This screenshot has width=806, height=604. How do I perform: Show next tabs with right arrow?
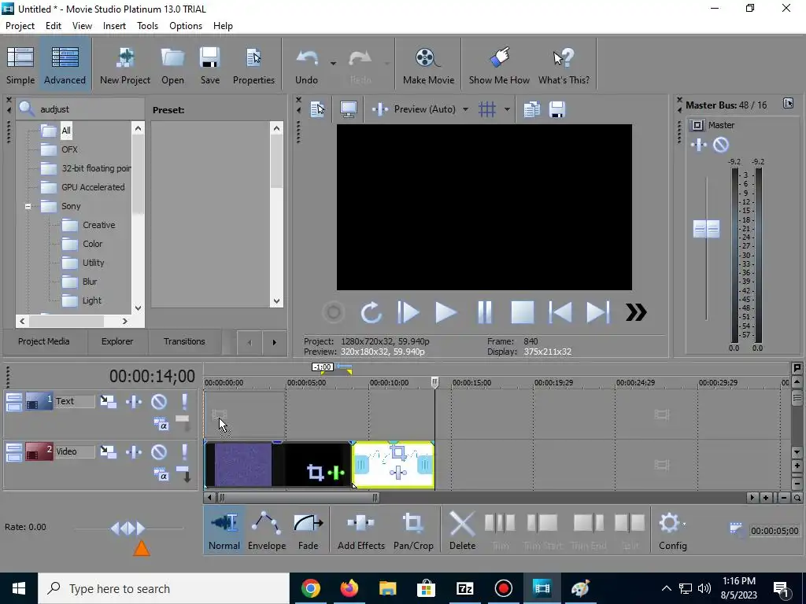(x=274, y=342)
